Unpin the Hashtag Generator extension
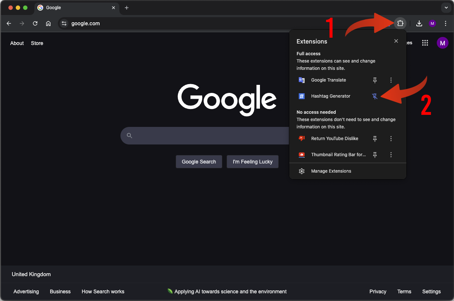 click(375, 96)
